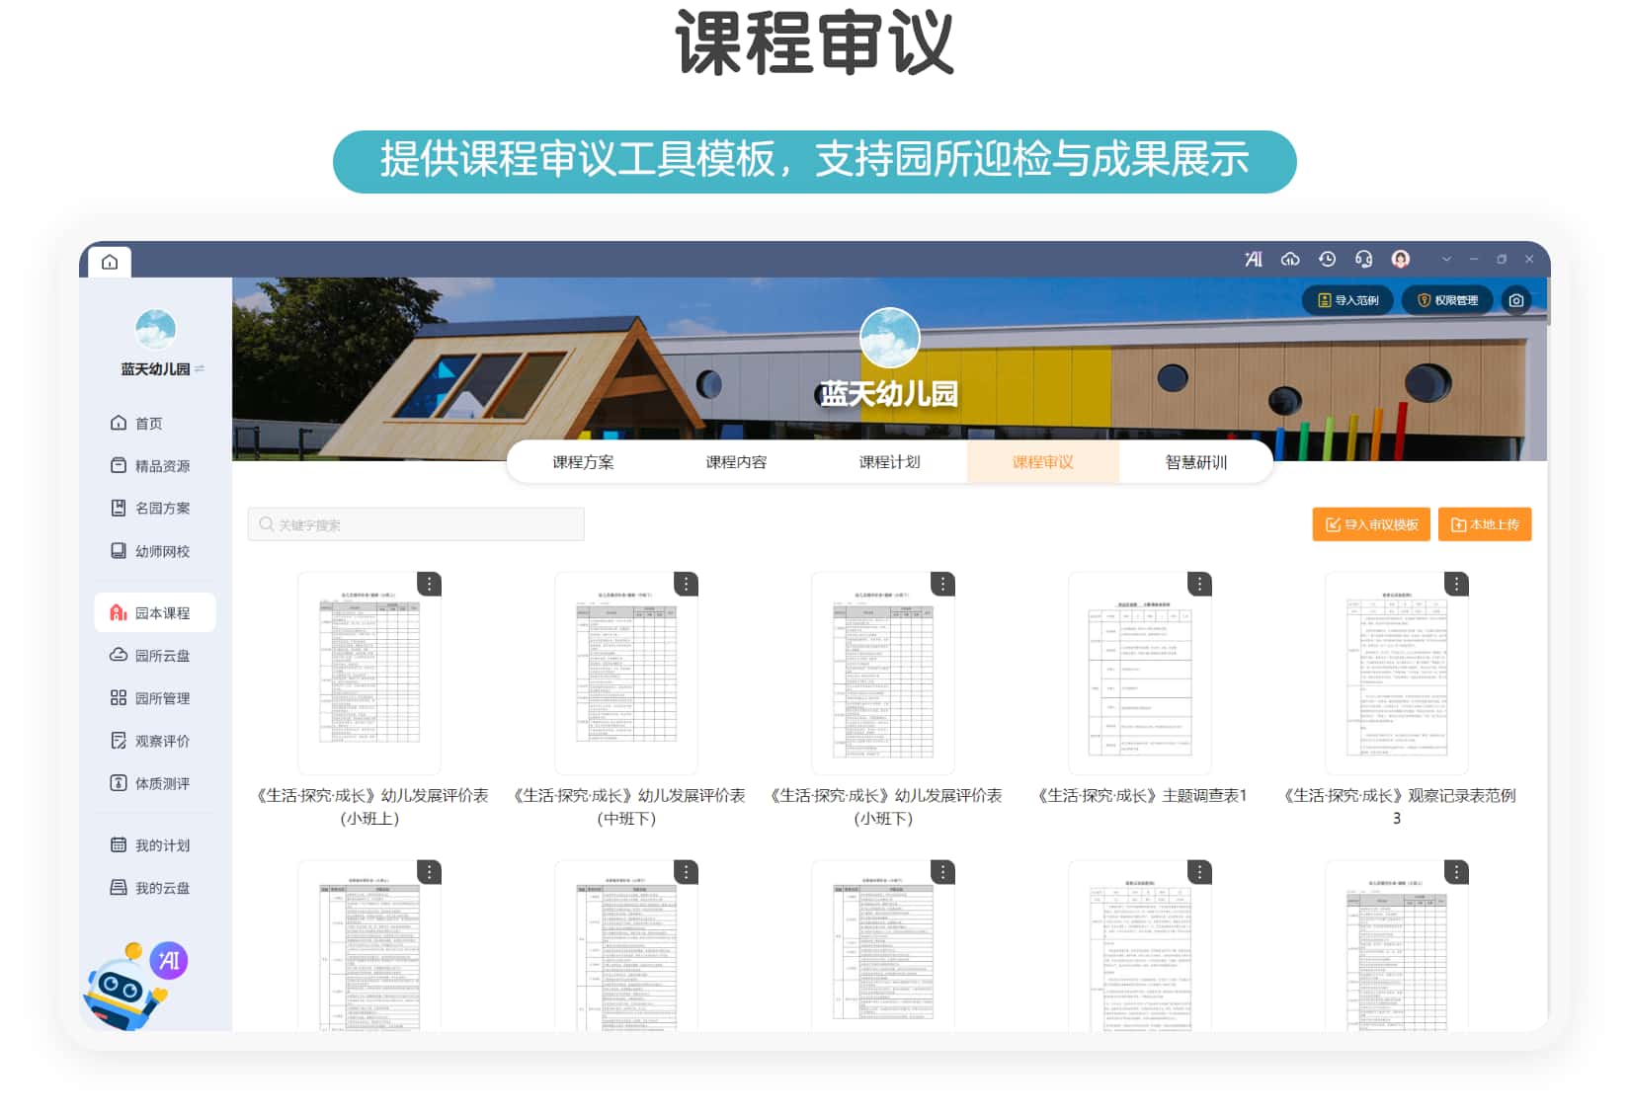
Task: Open the history icon in the title bar
Action: pos(1328,259)
